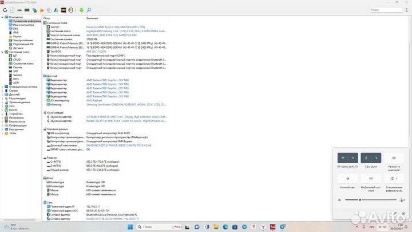Open Gigabyte B650 Gaming X AX link
Viewport: 412px width, 232px height.
126,31
